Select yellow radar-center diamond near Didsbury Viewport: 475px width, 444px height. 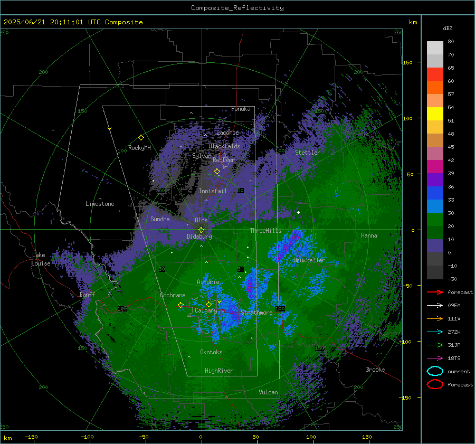pos(201,230)
